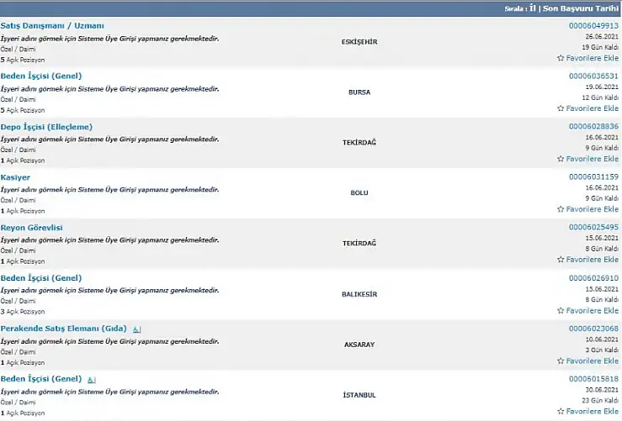Click the İSTANBUL city label

pyautogui.click(x=359, y=395)
